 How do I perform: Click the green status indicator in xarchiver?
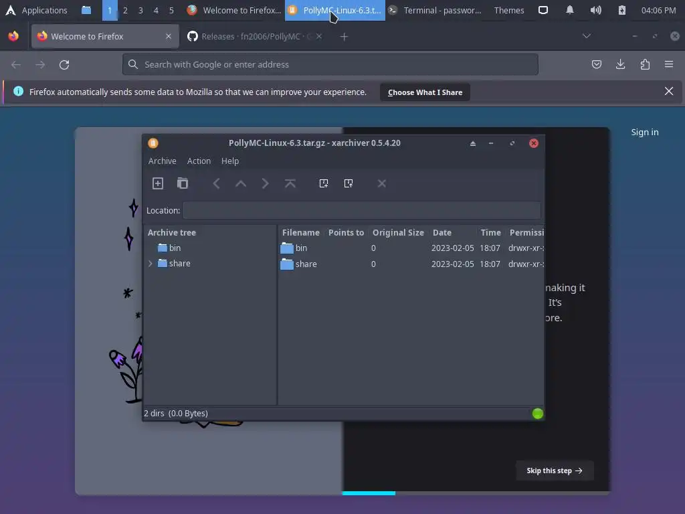point(538,414)
